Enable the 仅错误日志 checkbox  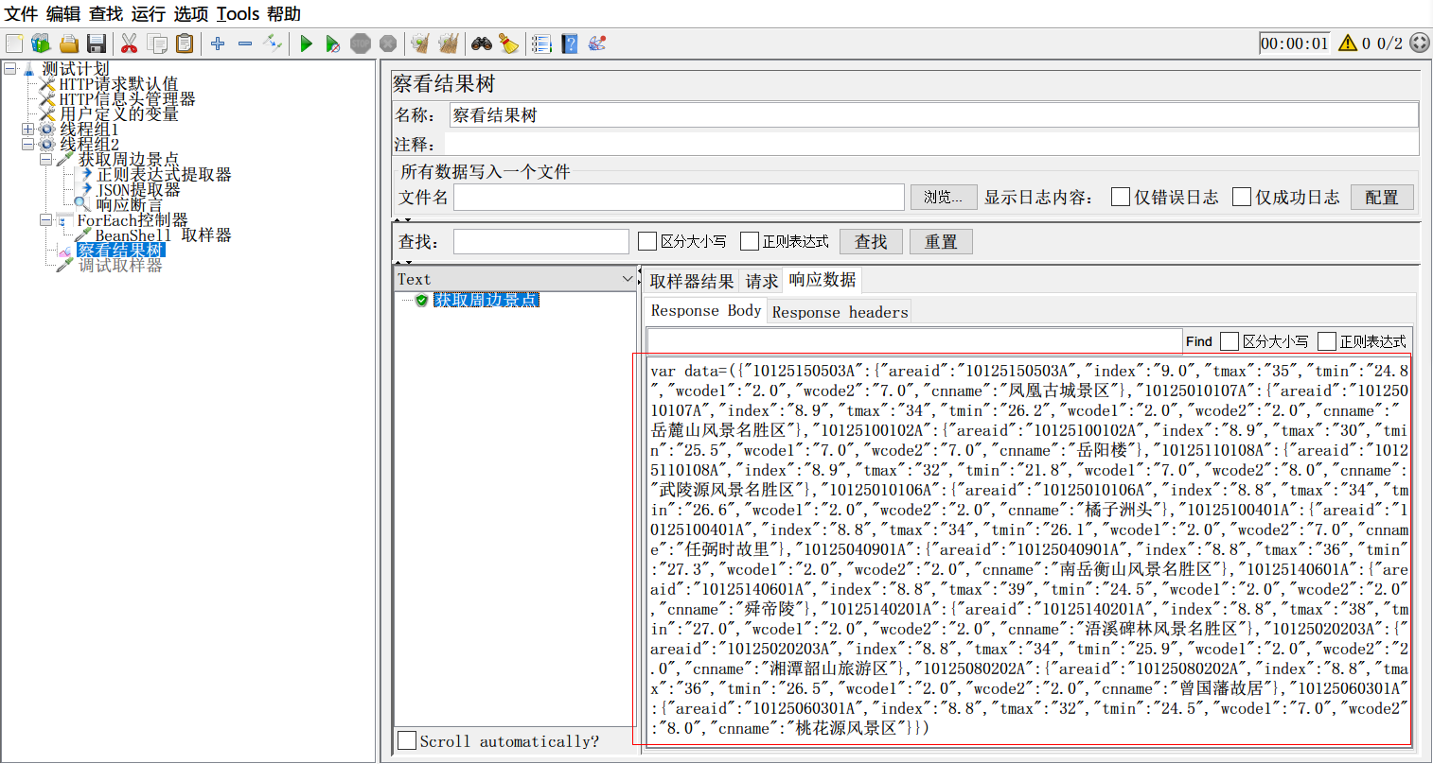(1121, 197)
